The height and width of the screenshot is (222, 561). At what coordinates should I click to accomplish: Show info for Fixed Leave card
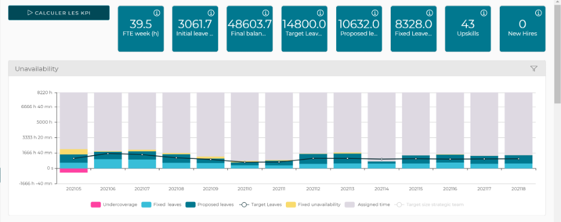[x=429, y=13]
